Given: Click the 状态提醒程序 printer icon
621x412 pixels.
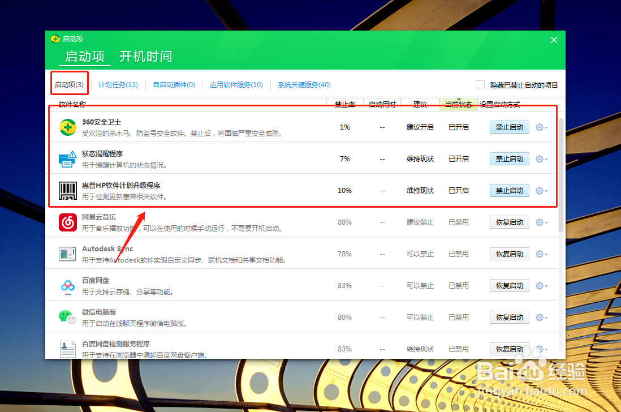Looking at the screenshot, I should [x=67, y=158].
